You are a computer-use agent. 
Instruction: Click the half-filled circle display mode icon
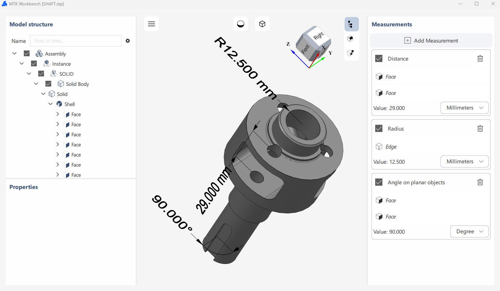coord(241,24)
